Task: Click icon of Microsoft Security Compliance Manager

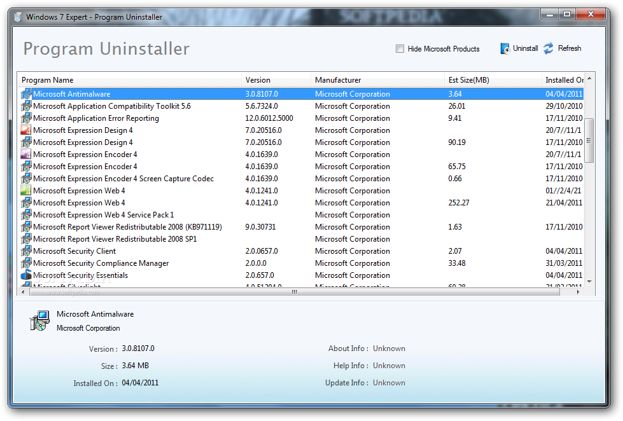Action: coord(26,263)
